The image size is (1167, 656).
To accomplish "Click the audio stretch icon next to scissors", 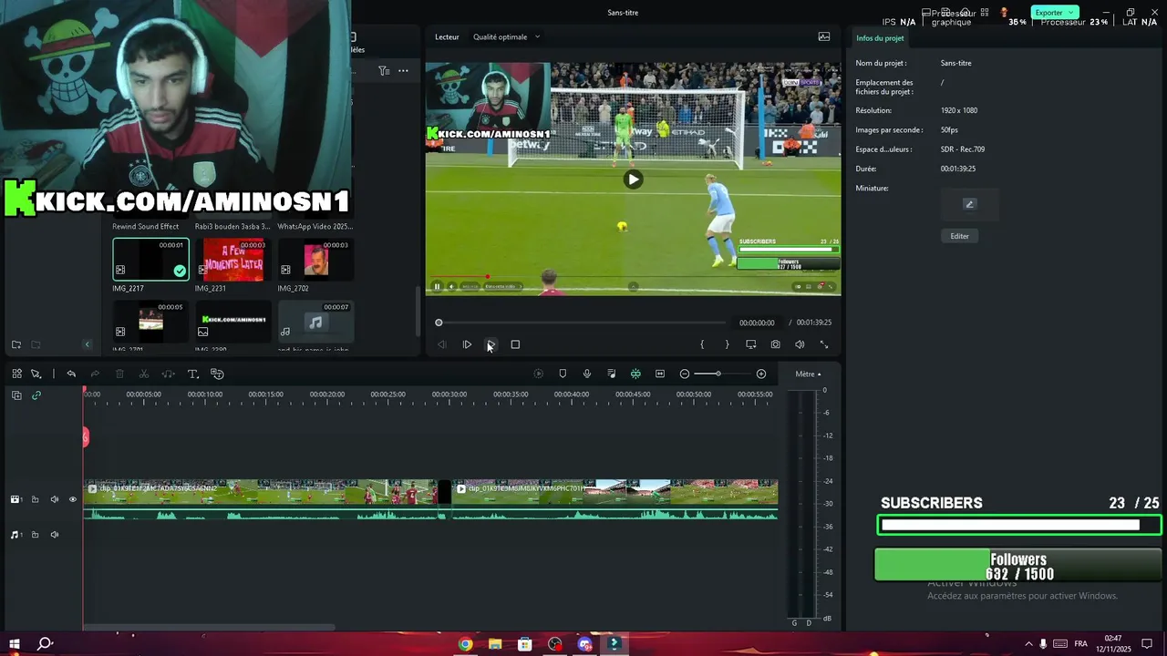I will (x=169, y=374).
